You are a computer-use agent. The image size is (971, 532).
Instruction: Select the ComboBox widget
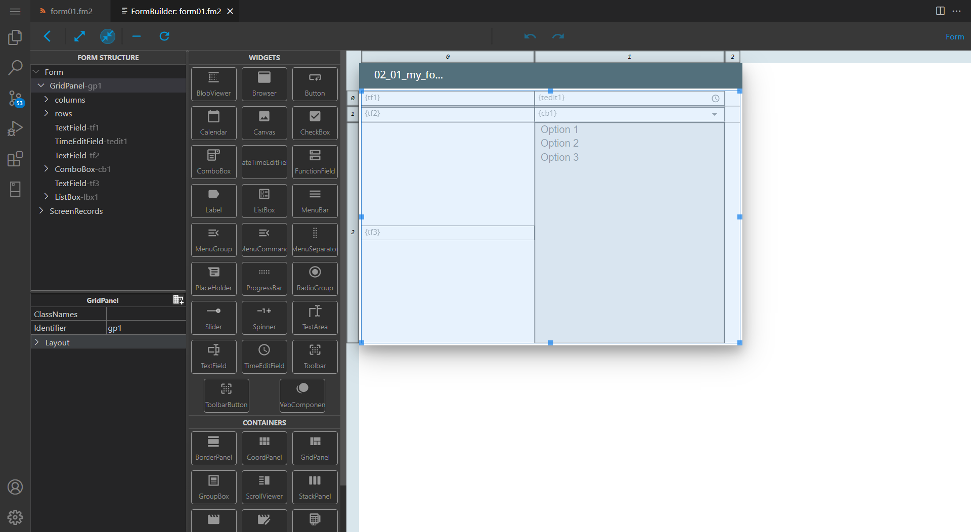[213, 162]
